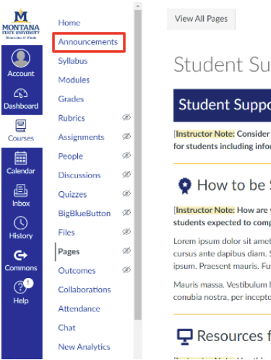Toggle the hidden-eye icon next to People
Viewport: 271px width, 360px height.
coord(126,156)
